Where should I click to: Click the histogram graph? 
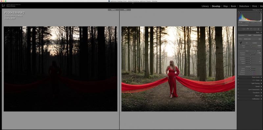coord(250,17)
